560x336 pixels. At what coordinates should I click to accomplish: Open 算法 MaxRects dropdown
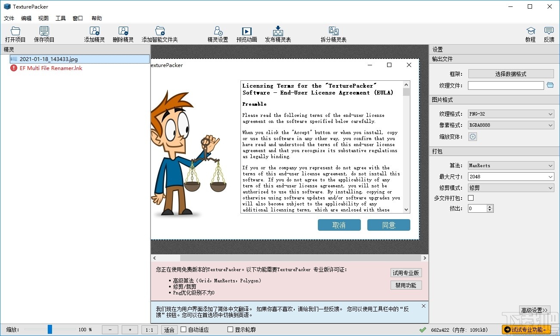(511, 165)
